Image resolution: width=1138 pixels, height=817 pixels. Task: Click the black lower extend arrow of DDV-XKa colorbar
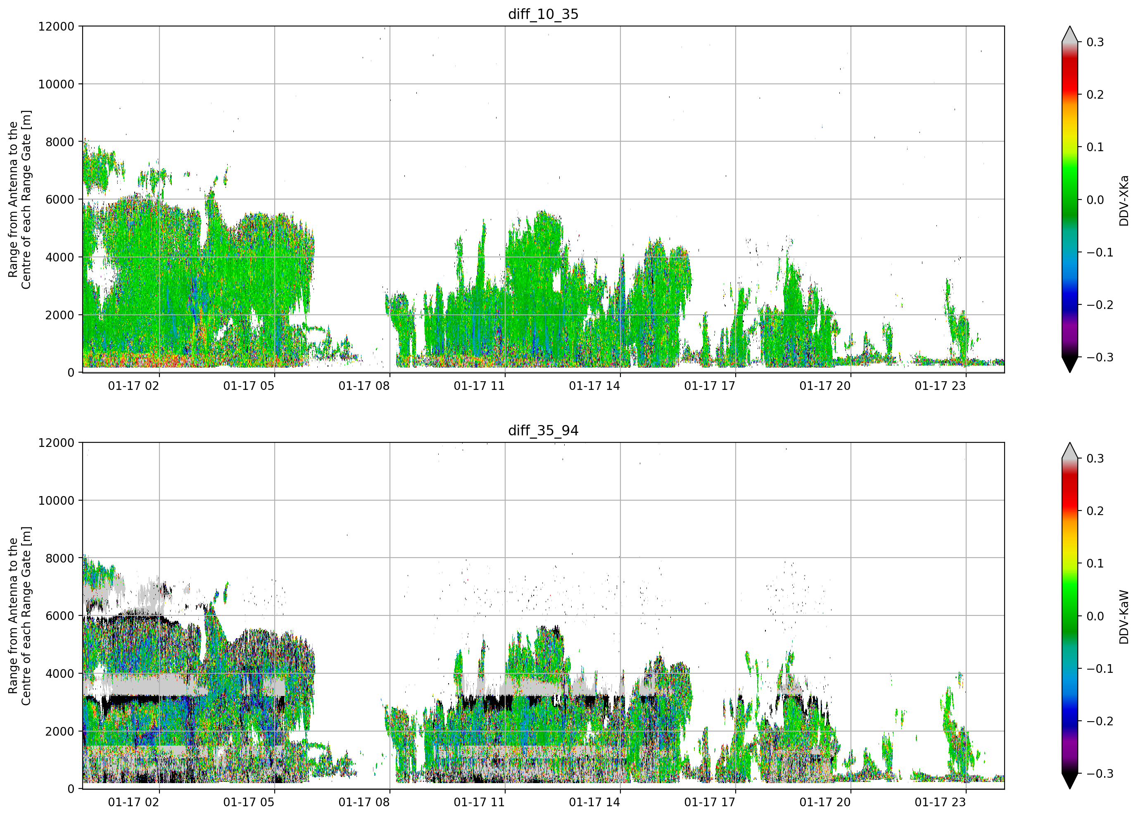click(1070, 364)
